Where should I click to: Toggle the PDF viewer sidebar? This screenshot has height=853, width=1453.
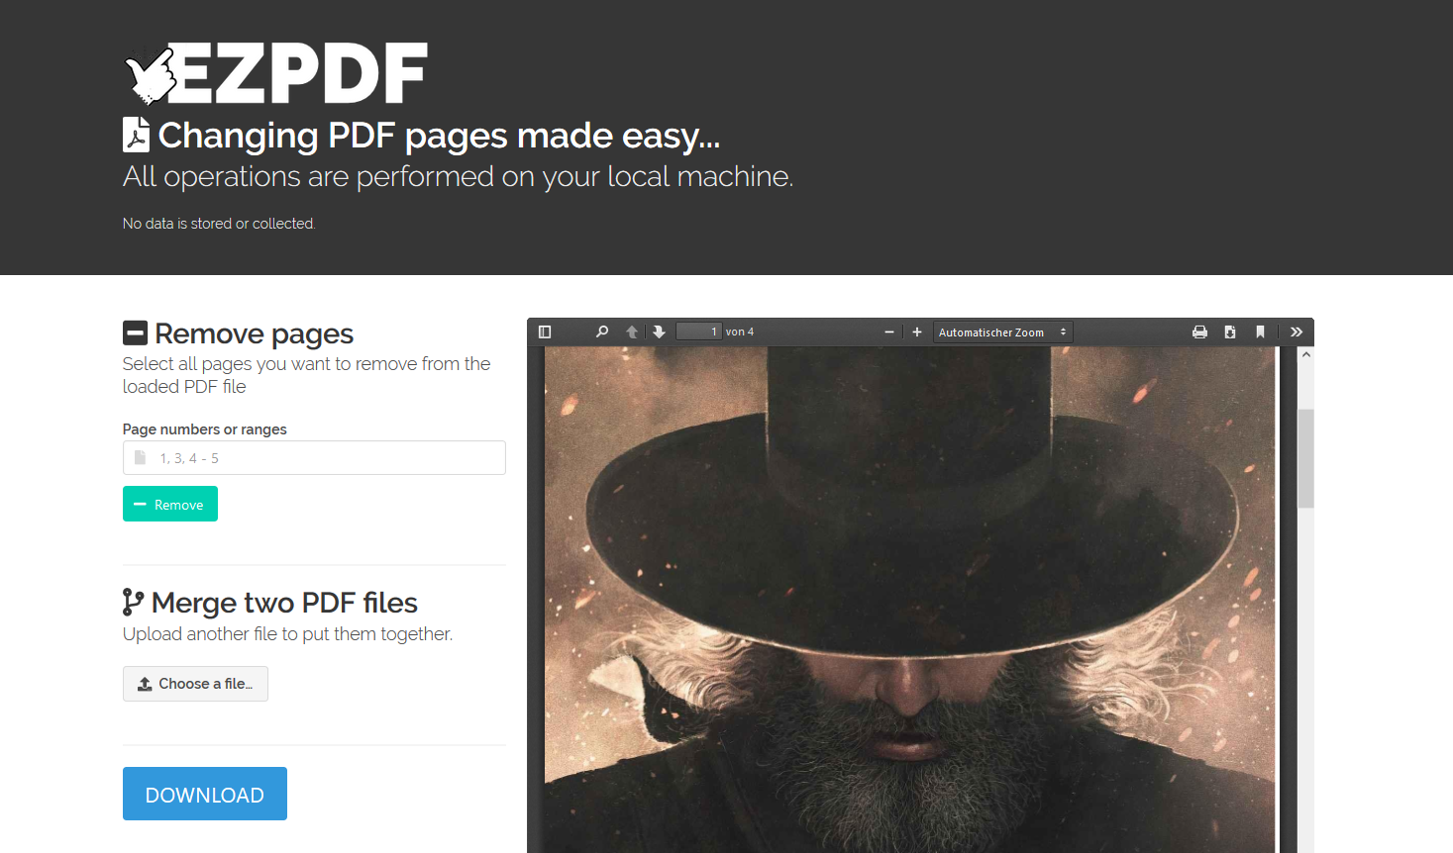[545, 332]
